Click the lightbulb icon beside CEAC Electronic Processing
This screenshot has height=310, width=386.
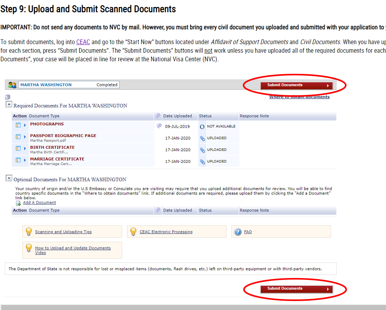tap(133, 232)
